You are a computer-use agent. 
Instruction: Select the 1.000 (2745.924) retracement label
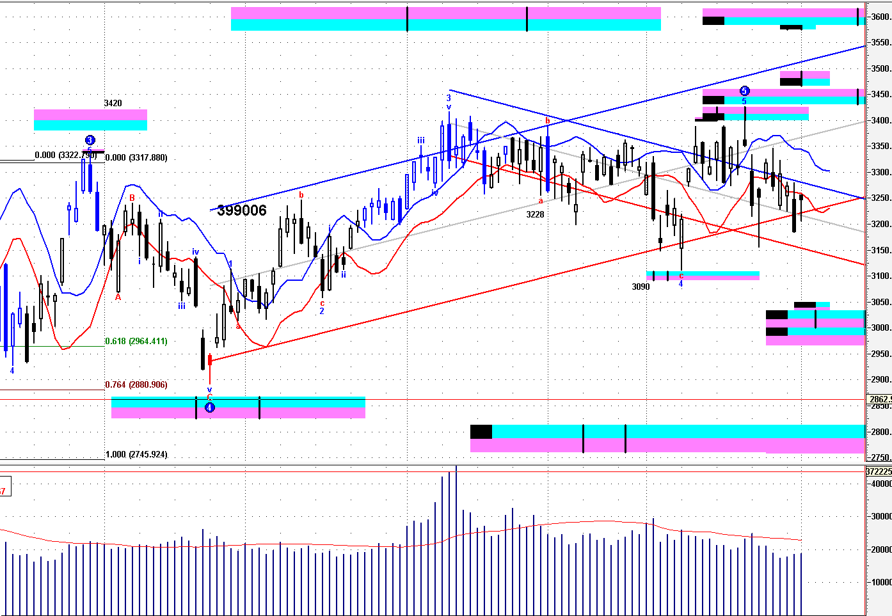[x=136, y=454]
